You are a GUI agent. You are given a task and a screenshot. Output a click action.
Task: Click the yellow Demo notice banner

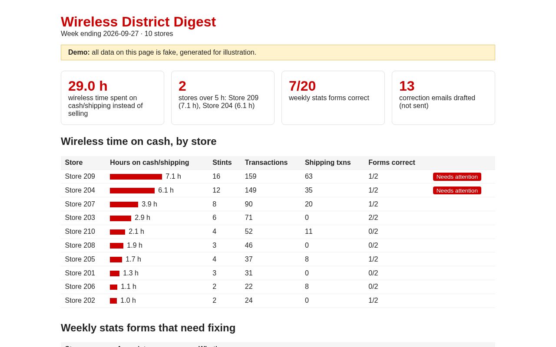pyautogui.click(x=278, y=52)
